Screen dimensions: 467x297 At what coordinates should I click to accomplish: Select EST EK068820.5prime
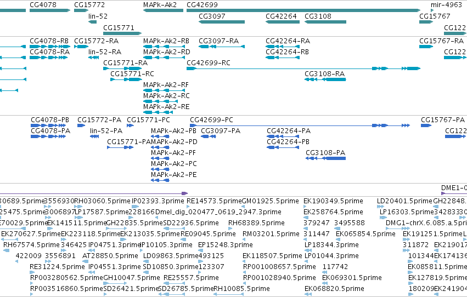coord(334,289)
